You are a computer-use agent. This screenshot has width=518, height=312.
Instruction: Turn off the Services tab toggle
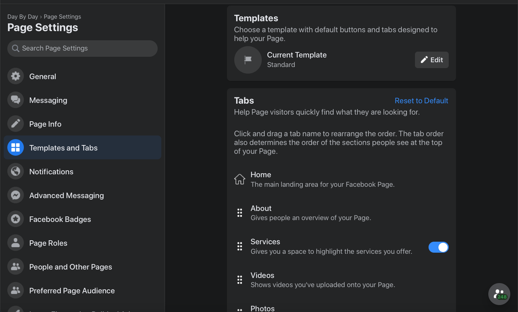click(x=438, y=247)
